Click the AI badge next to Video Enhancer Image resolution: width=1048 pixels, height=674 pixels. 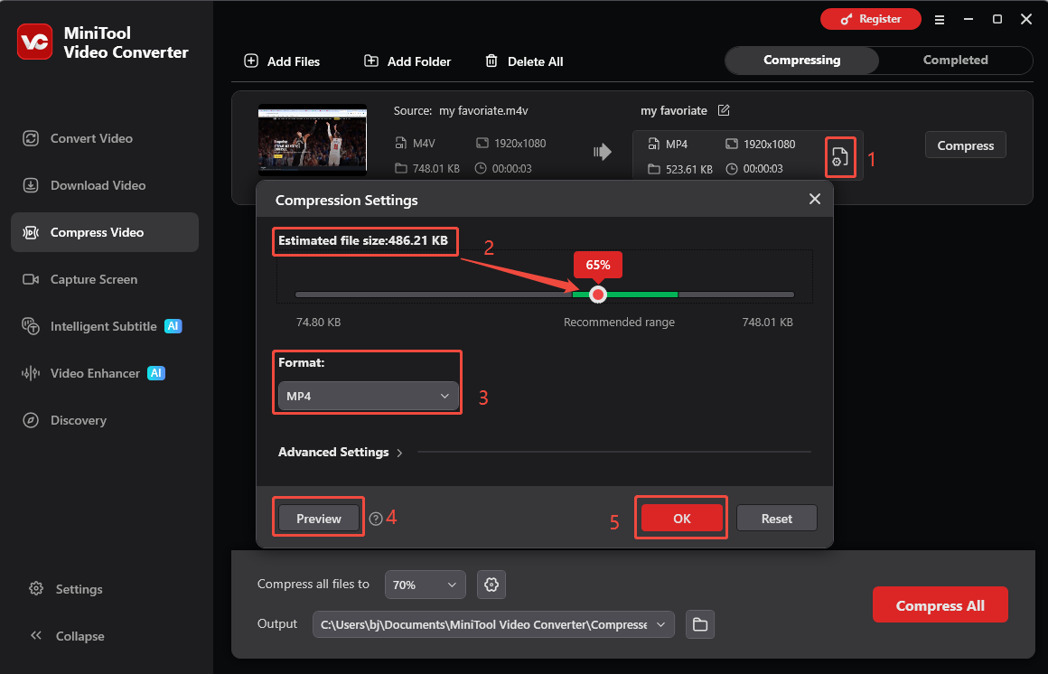(x=156, y=373)
